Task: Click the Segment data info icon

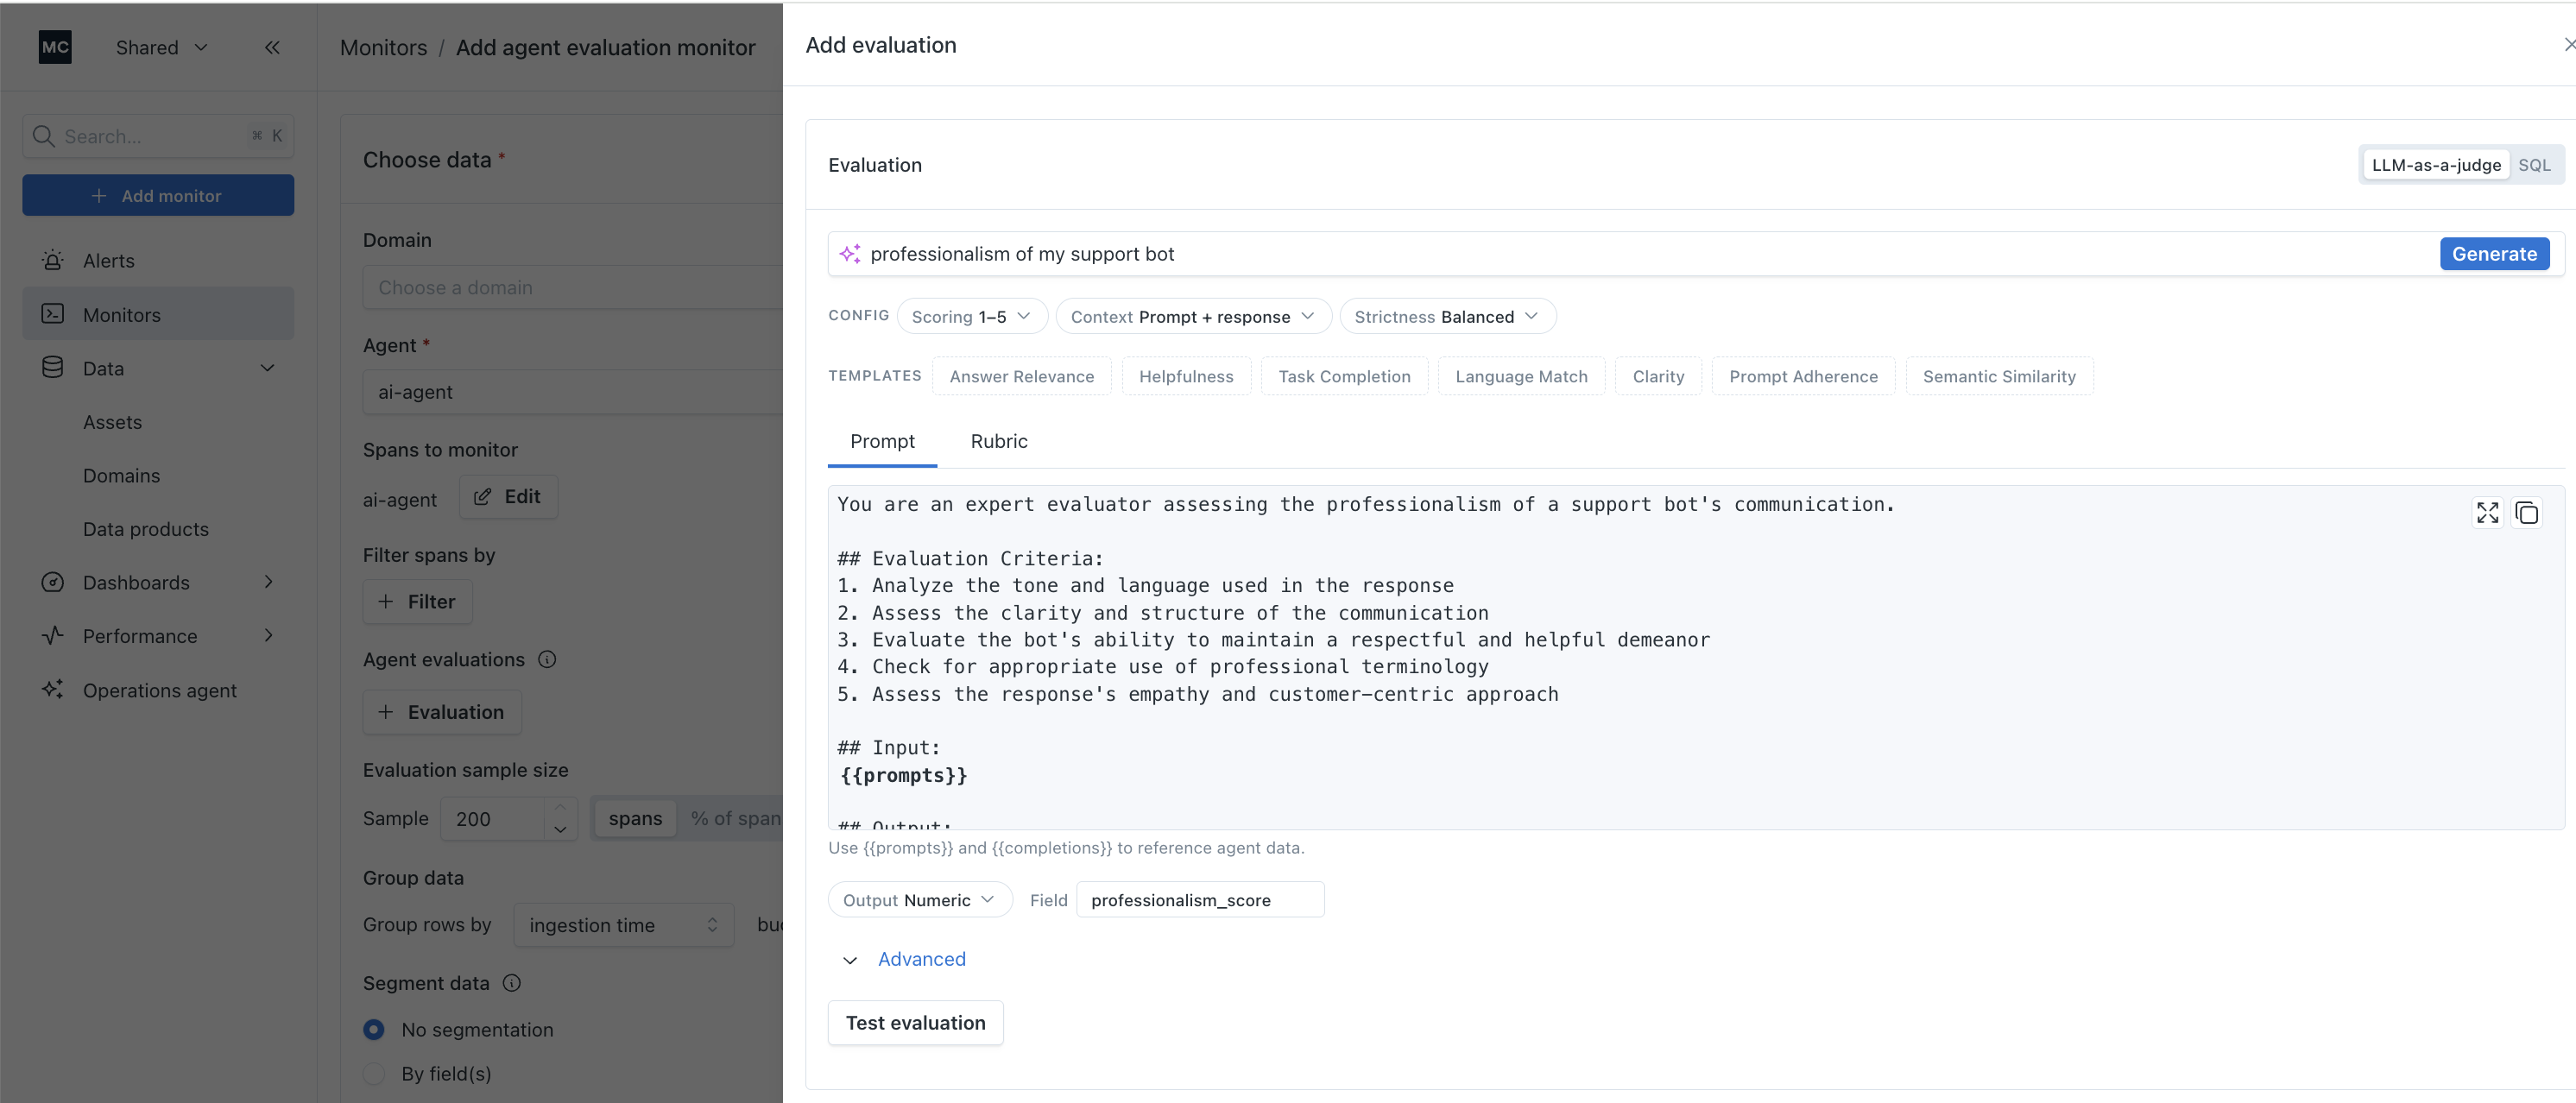Action: tap(512, 983)
